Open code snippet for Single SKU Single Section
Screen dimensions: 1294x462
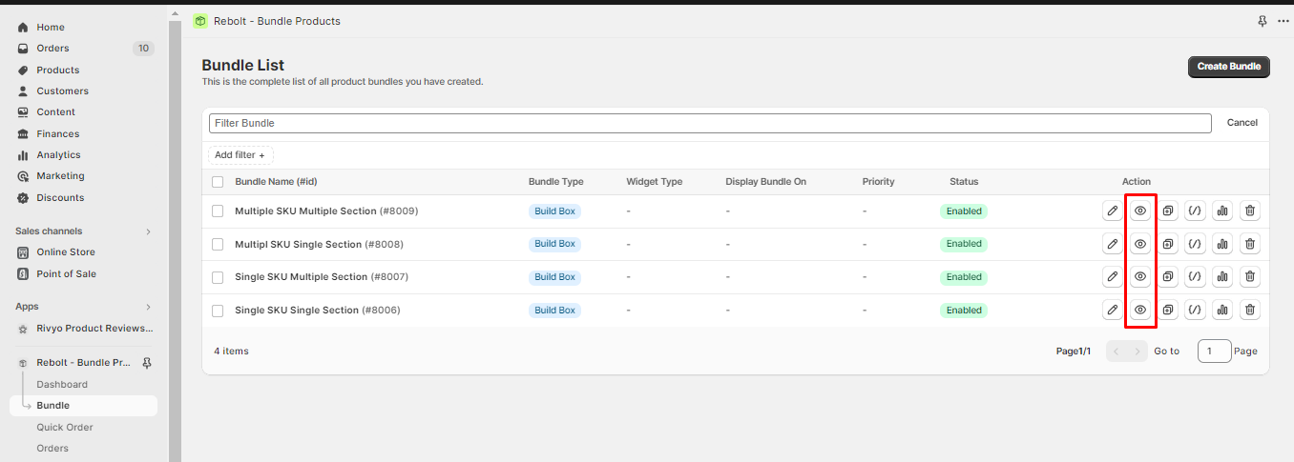tap(1195, 310)
